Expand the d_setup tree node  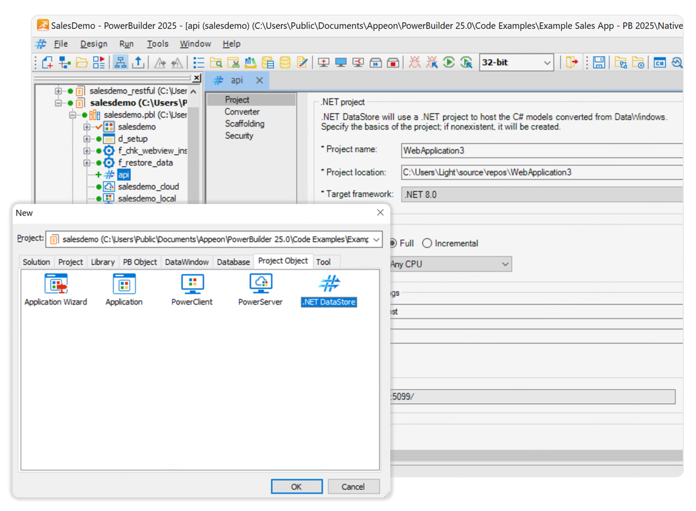pyautogui.click(x=86, y=139)
